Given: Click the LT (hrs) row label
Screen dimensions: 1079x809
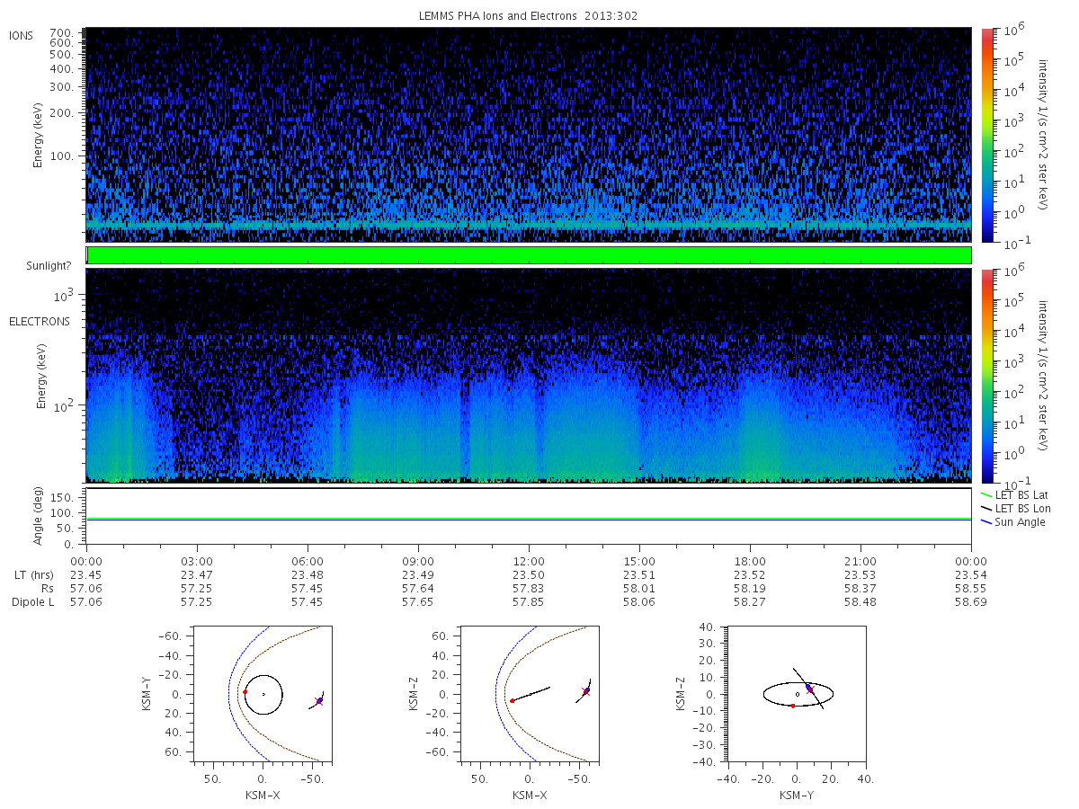Looking at the screenshot, I should 34,575.
